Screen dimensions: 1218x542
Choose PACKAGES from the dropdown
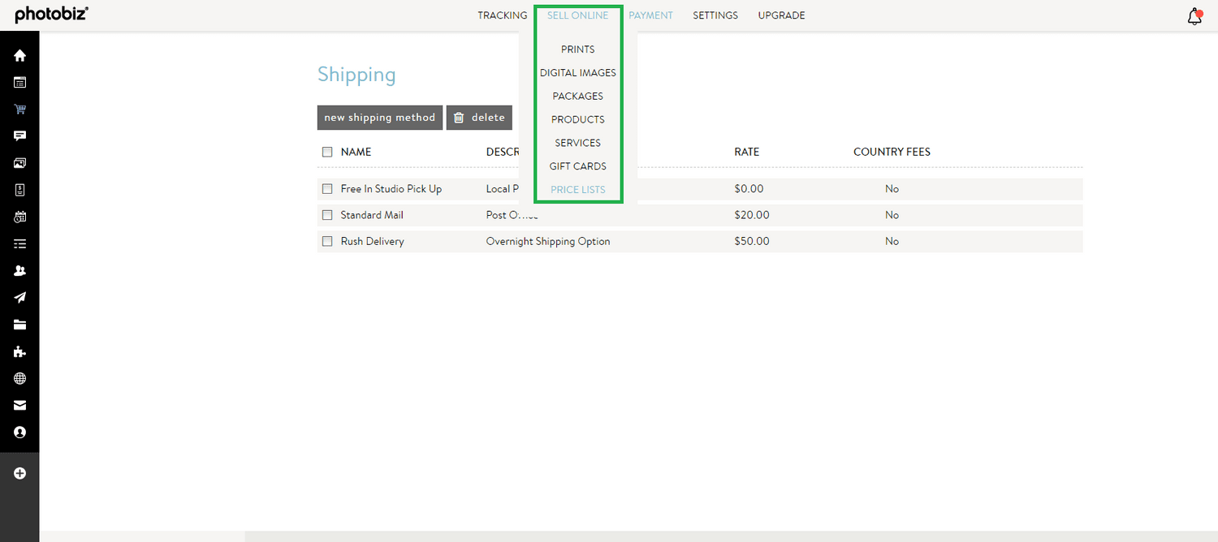pyautogui.click(x=578, y=96)
